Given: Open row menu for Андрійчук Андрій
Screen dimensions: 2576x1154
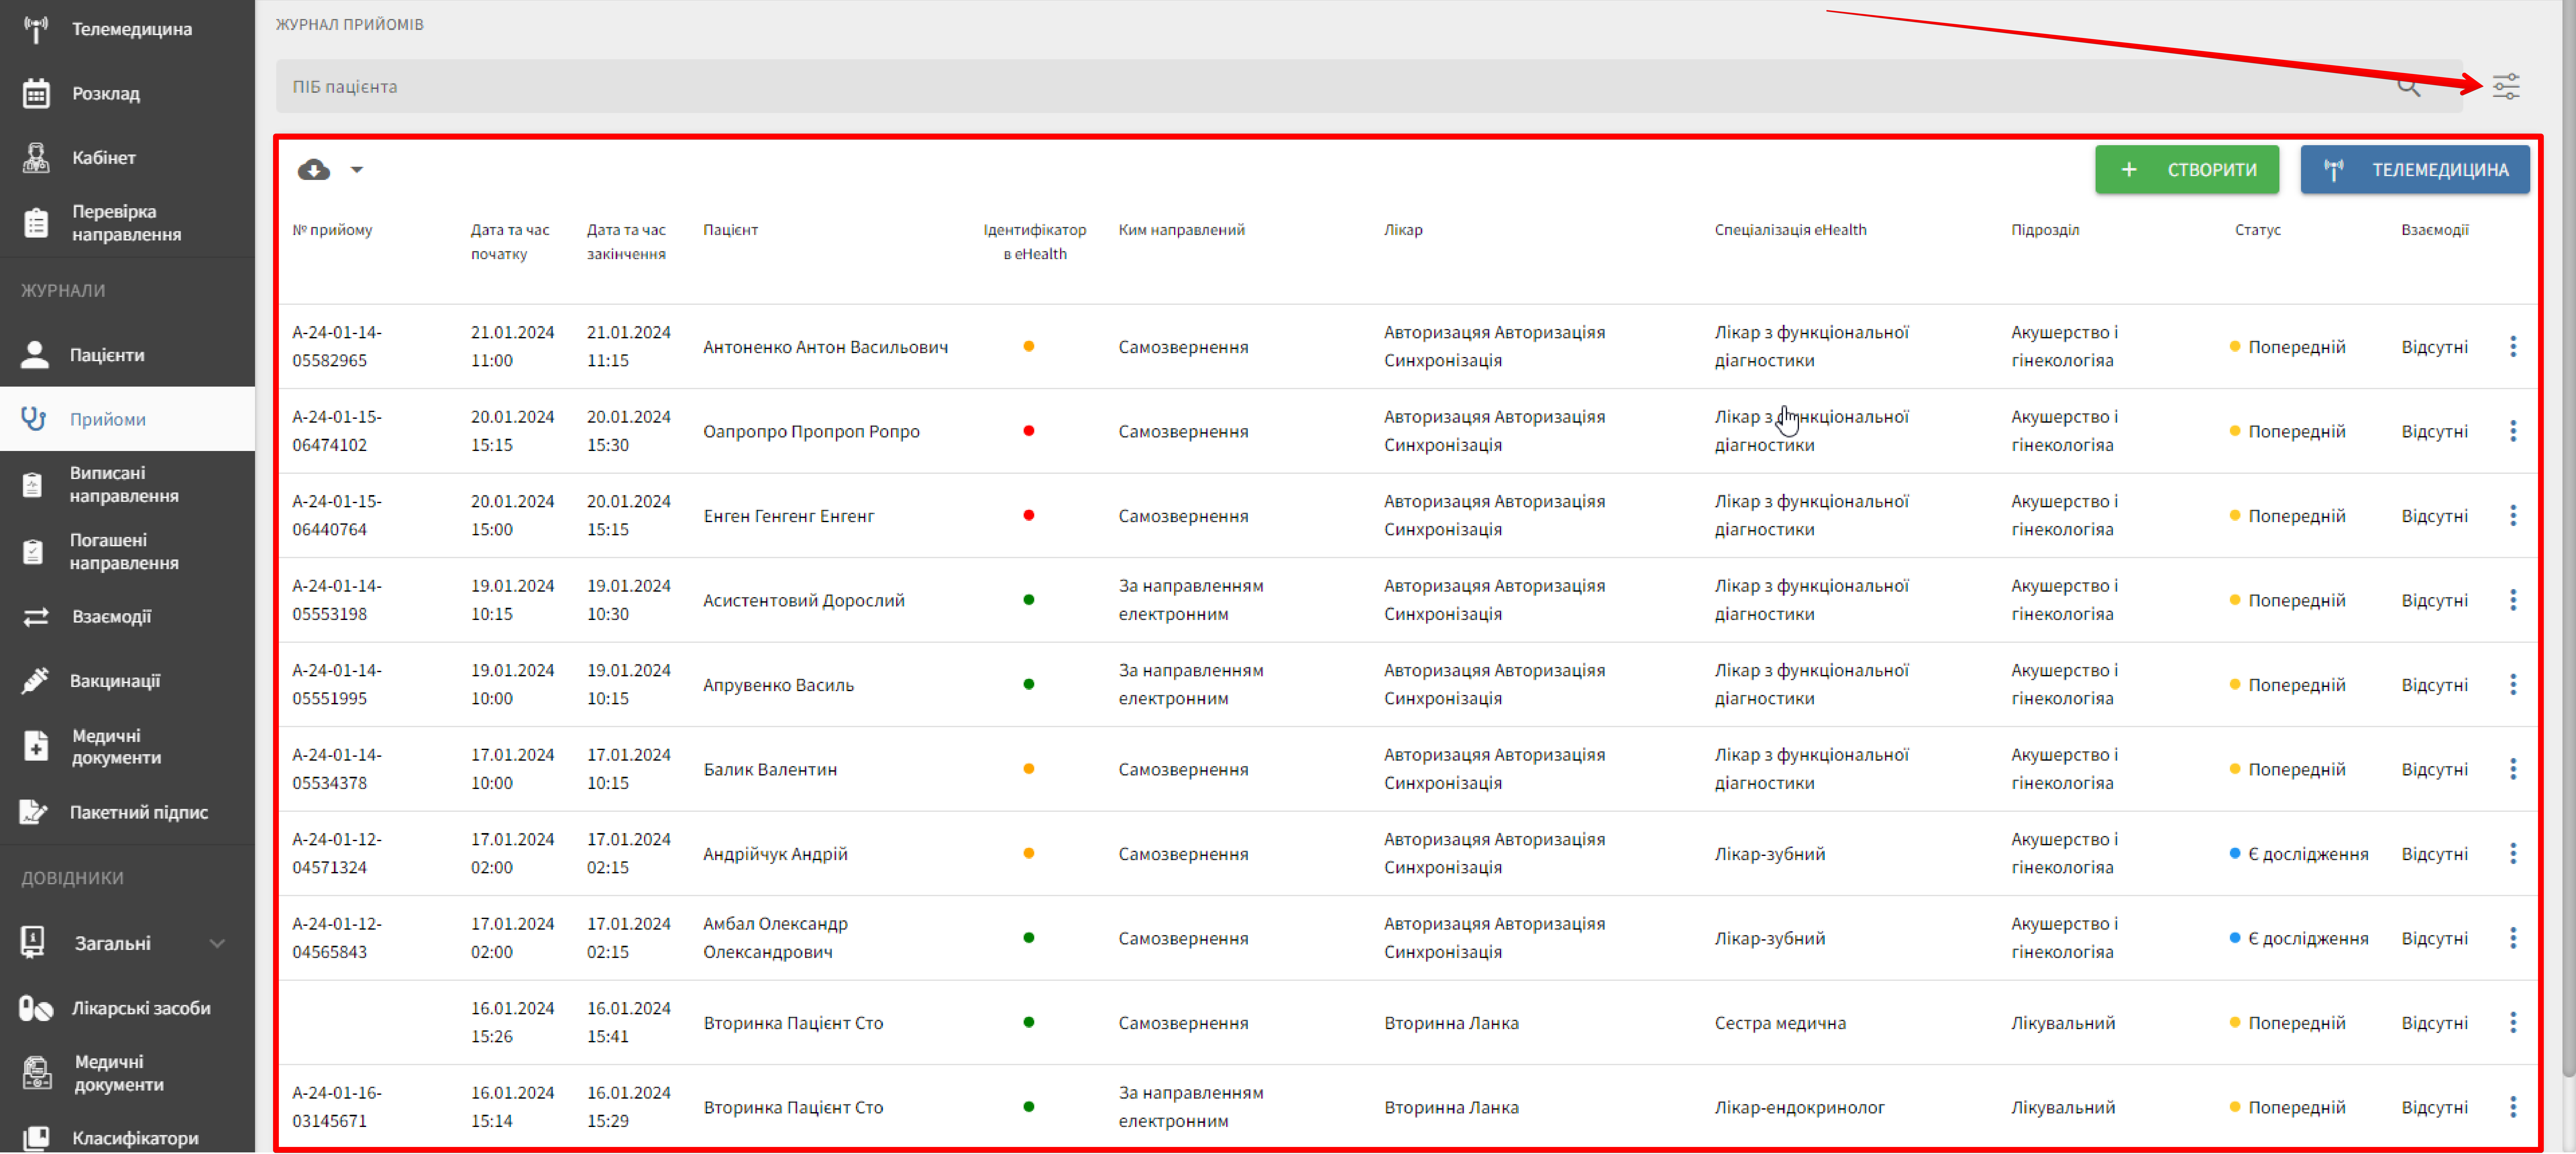Looking at the screenshot, I should pyautogui.click(x=2513, y=854).
